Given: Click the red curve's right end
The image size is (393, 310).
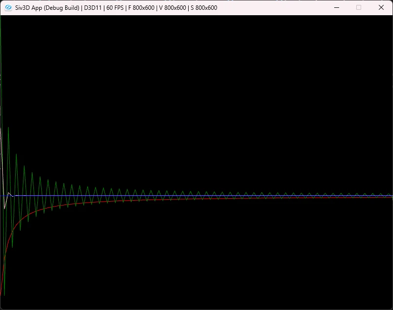Looking at the screenshot, I should (x=391, y=197).
